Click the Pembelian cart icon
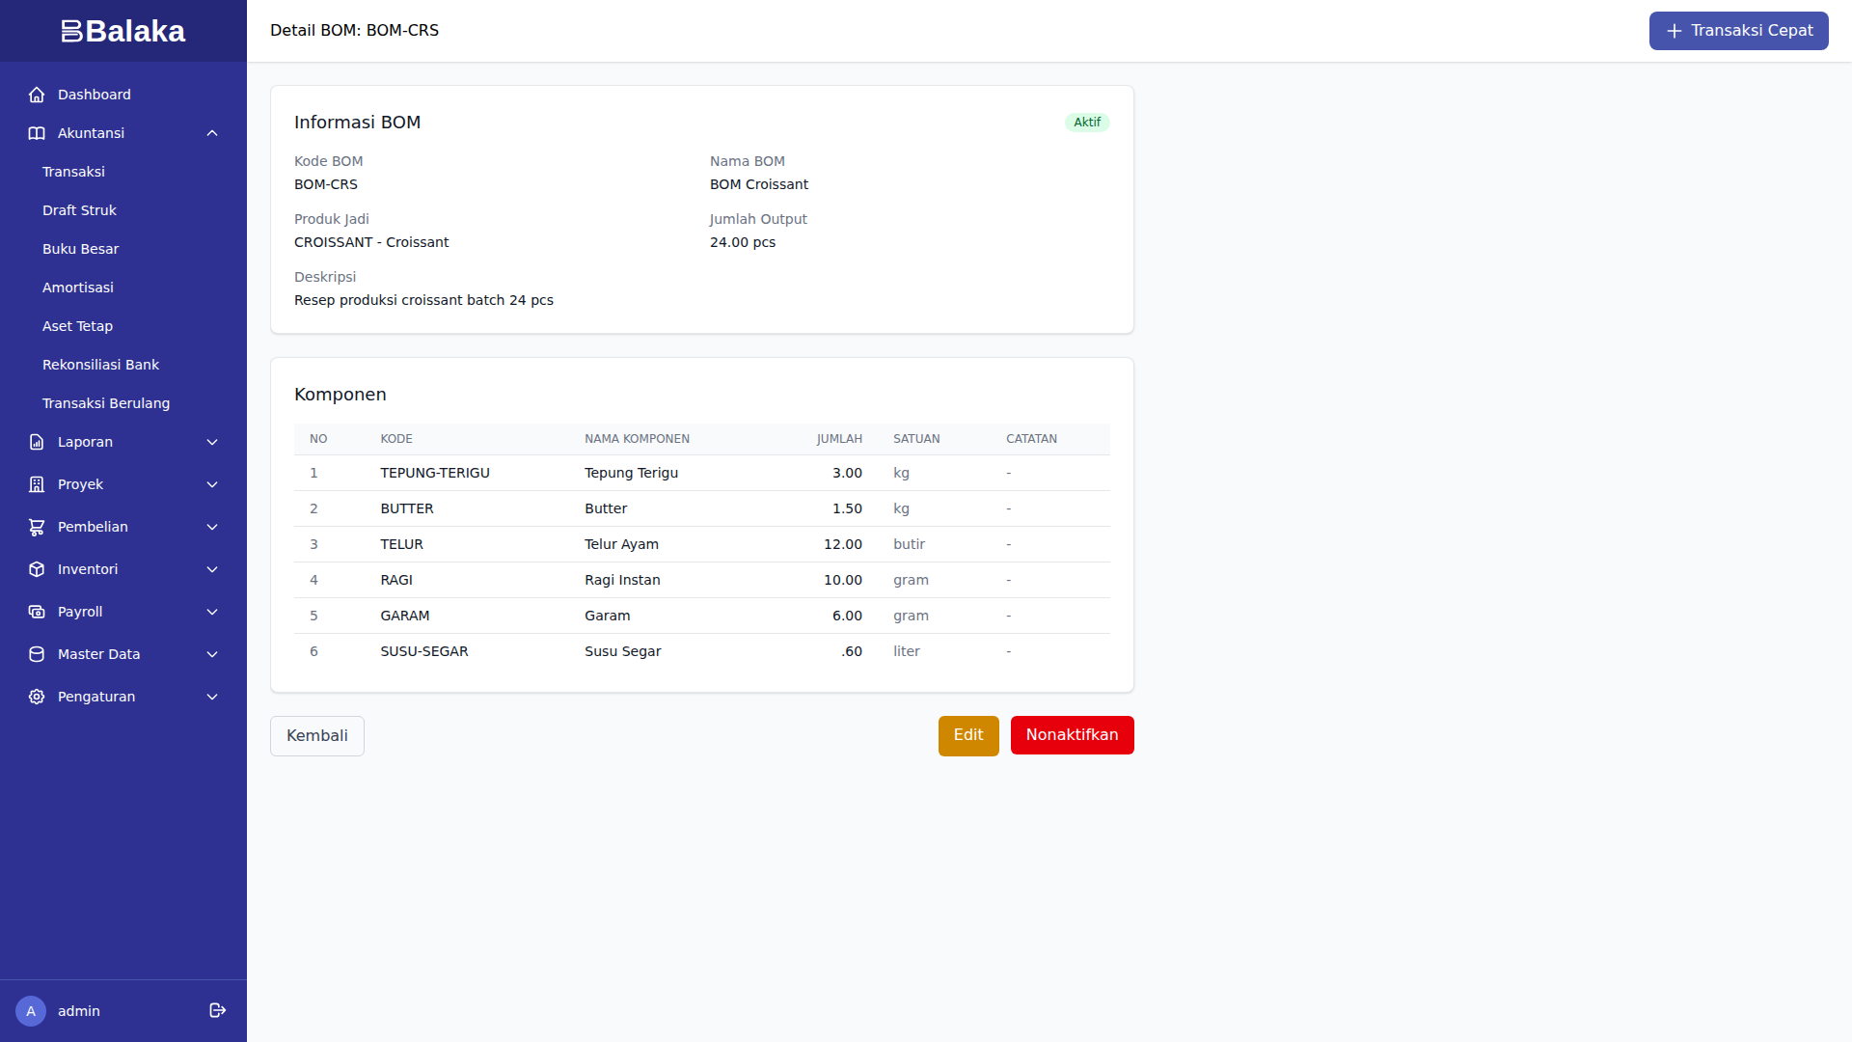1852x1042 pixels. [37, 527]
